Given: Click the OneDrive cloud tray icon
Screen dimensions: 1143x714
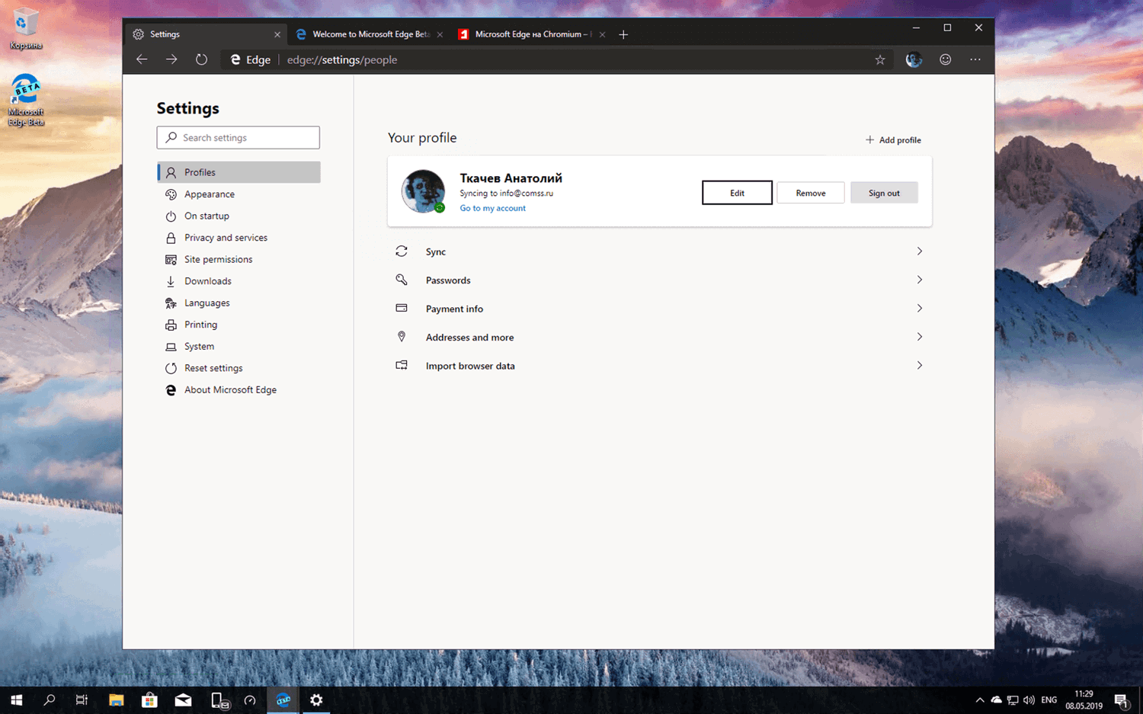Looking at the screenshot, I should coord(996,700).
